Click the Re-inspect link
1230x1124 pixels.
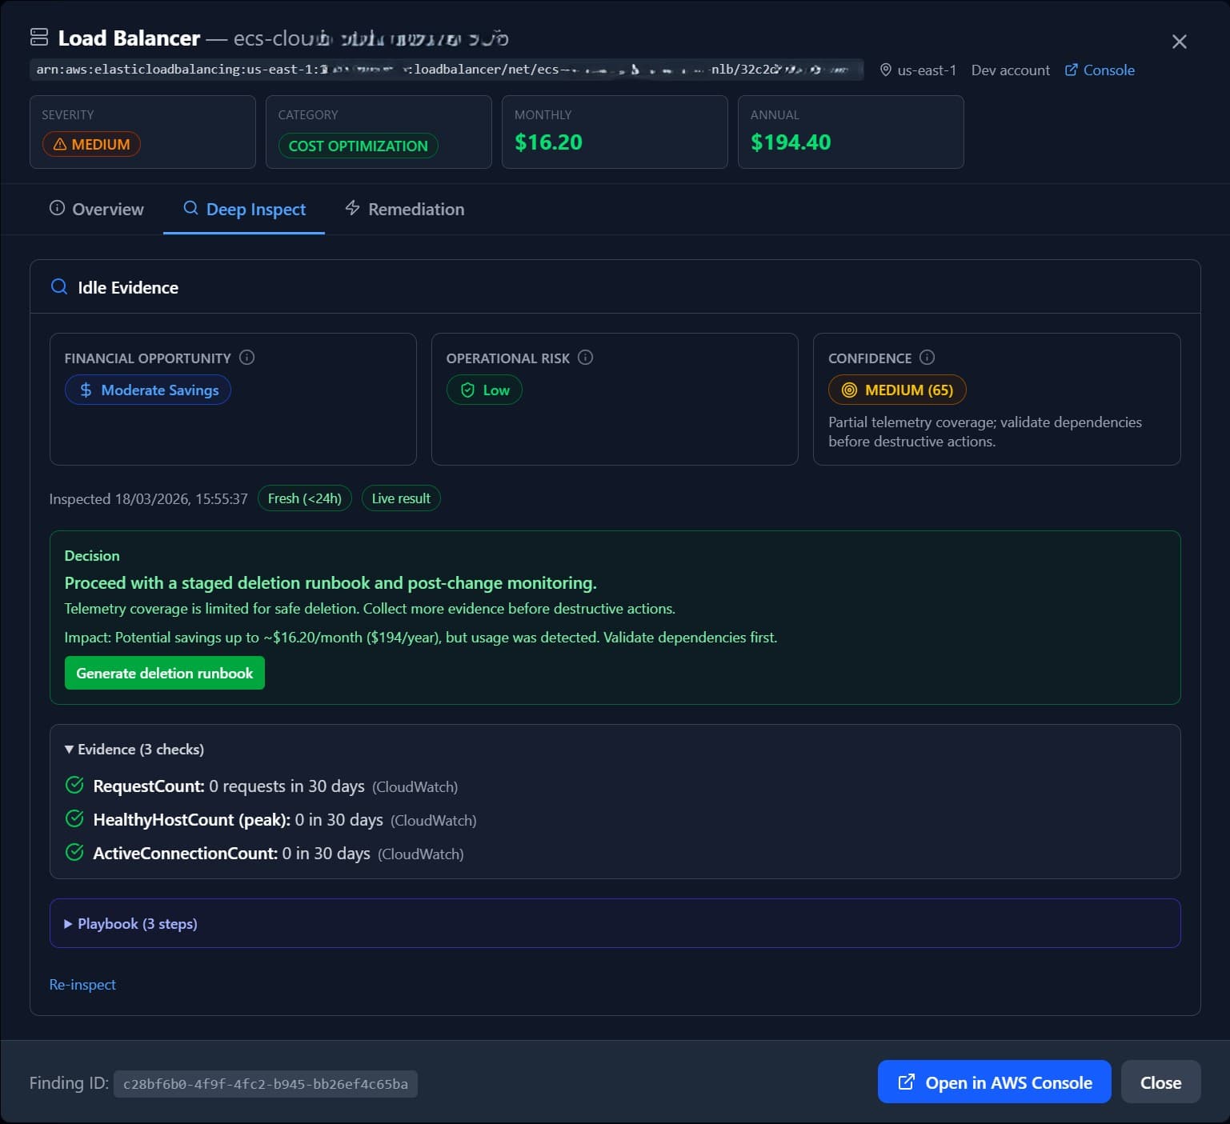82,985
